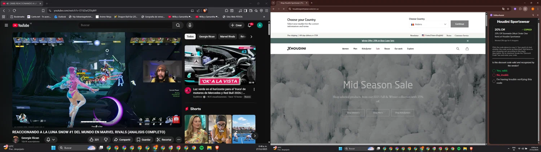Show more Shorts with the right arrow
541x152 pixels.
click(255, 136)
